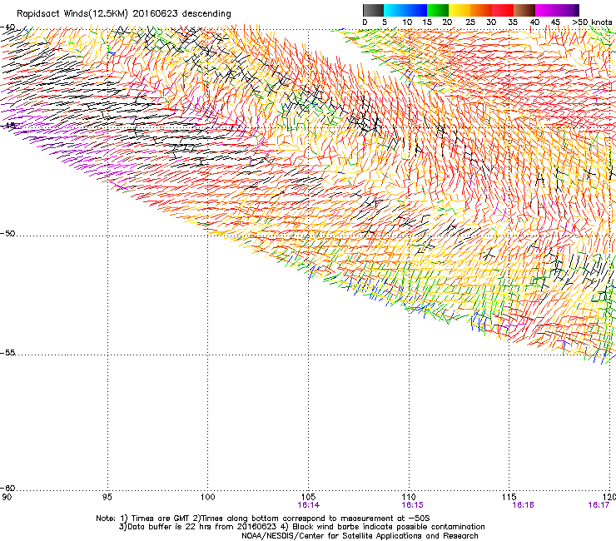
Task: Click the '105' longitude axis label
Action: pyautogui.click(x=308, y=497)
